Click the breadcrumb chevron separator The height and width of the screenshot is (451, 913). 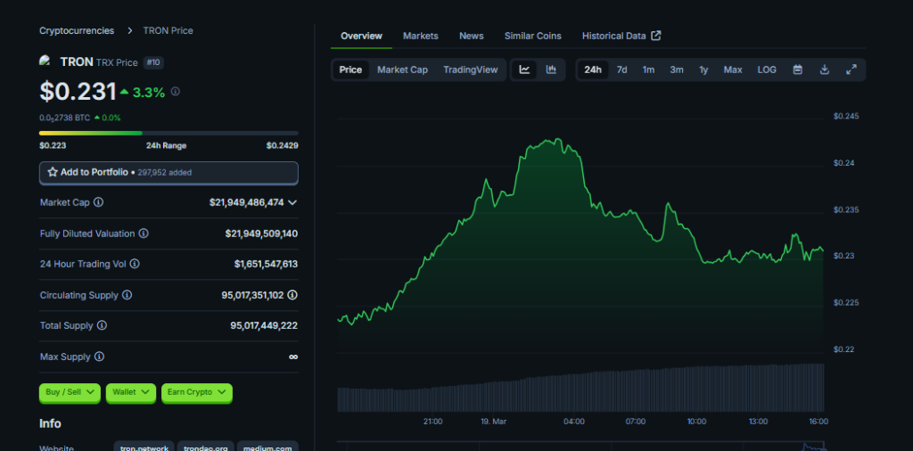[129, 31]
